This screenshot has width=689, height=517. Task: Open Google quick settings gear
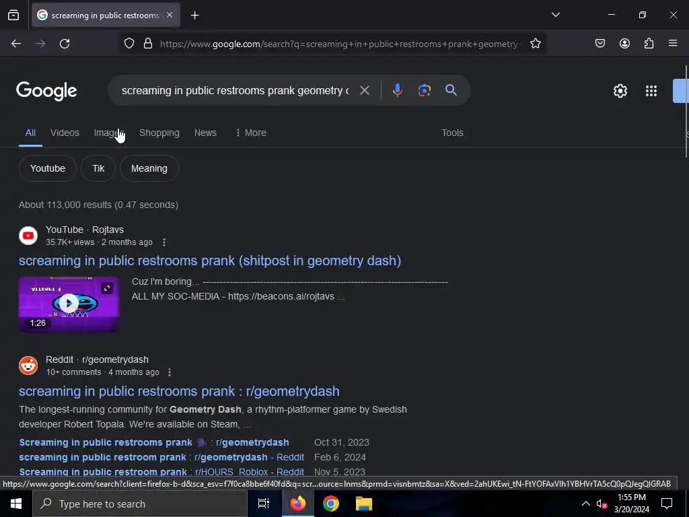(620, 91)
